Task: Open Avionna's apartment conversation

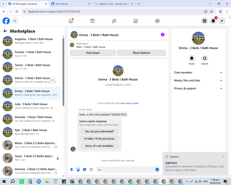Action: (x=31, y=171)
